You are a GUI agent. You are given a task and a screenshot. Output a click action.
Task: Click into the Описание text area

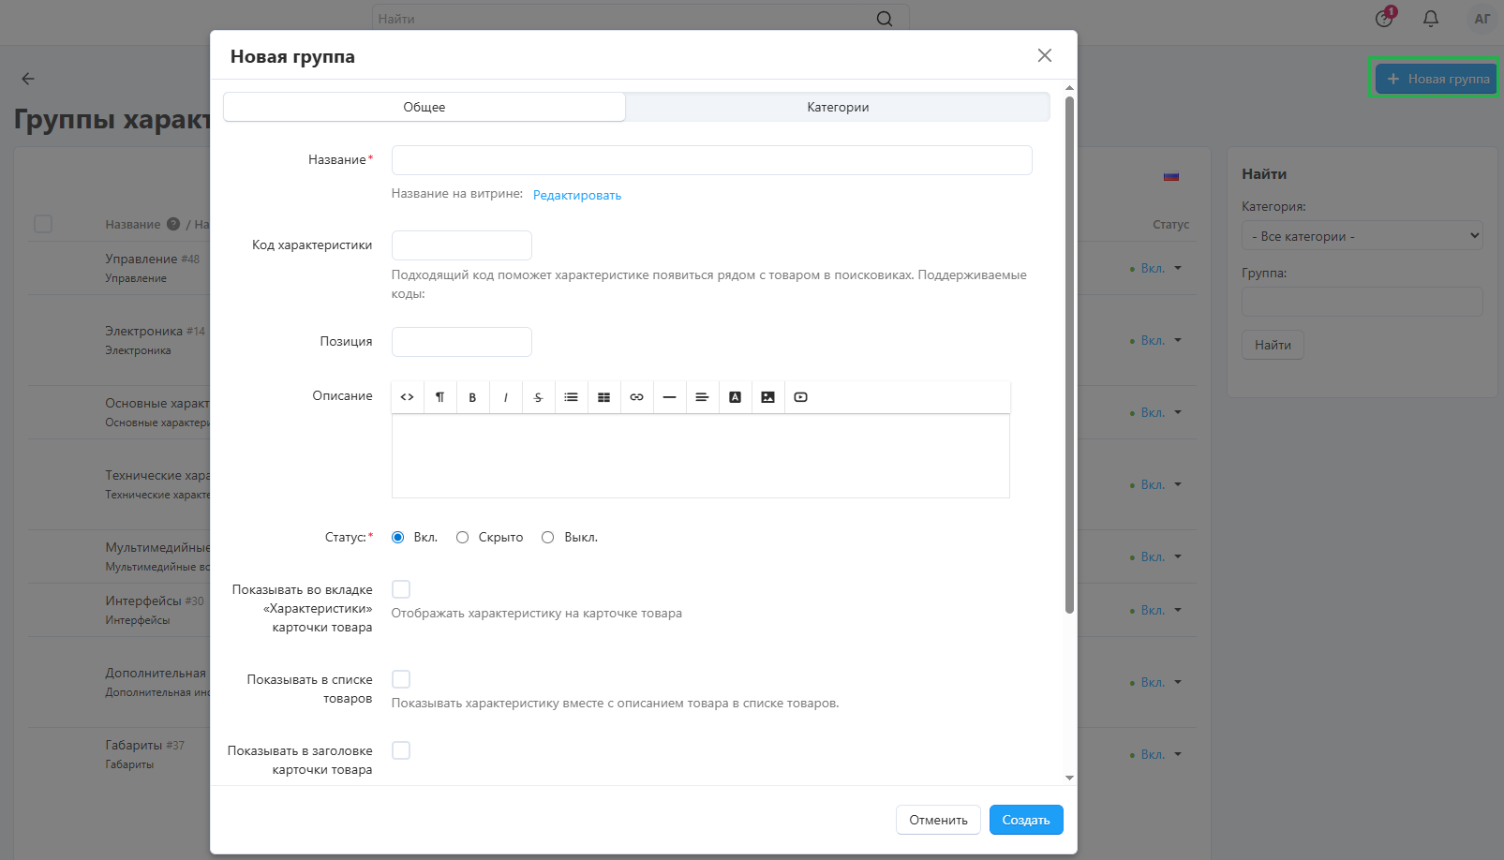(x=701, y=456)
